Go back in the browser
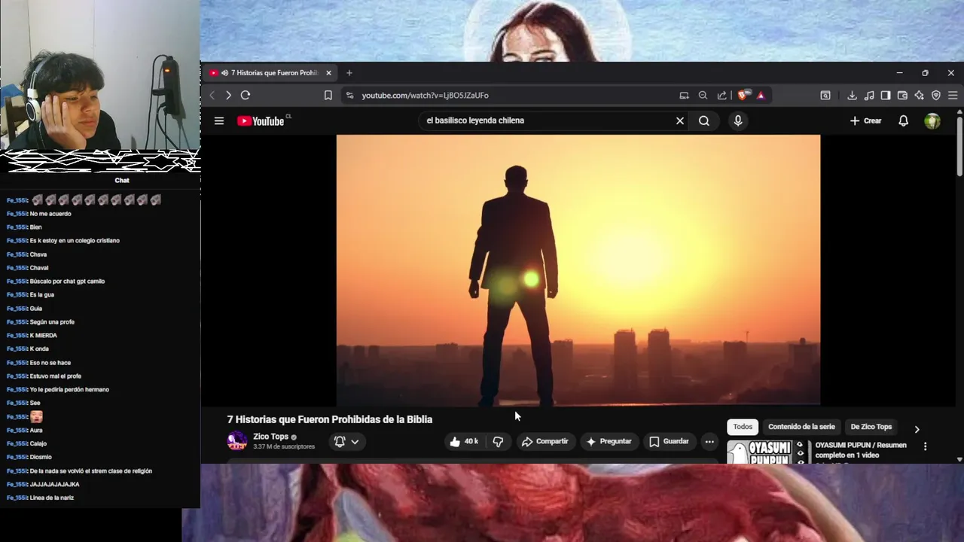Image resolution: width=964 pixels, height=542 pixels. (212, 96)
